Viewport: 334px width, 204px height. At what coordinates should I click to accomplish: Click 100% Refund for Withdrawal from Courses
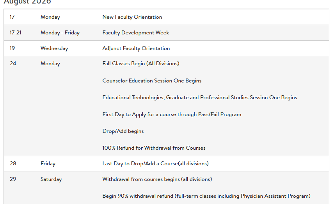(x=154, y=148)
